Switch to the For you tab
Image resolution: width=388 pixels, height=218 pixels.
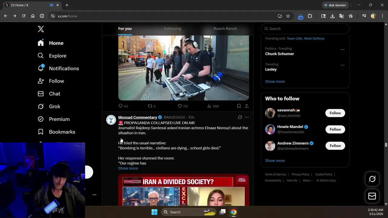(x=125, y=29)
